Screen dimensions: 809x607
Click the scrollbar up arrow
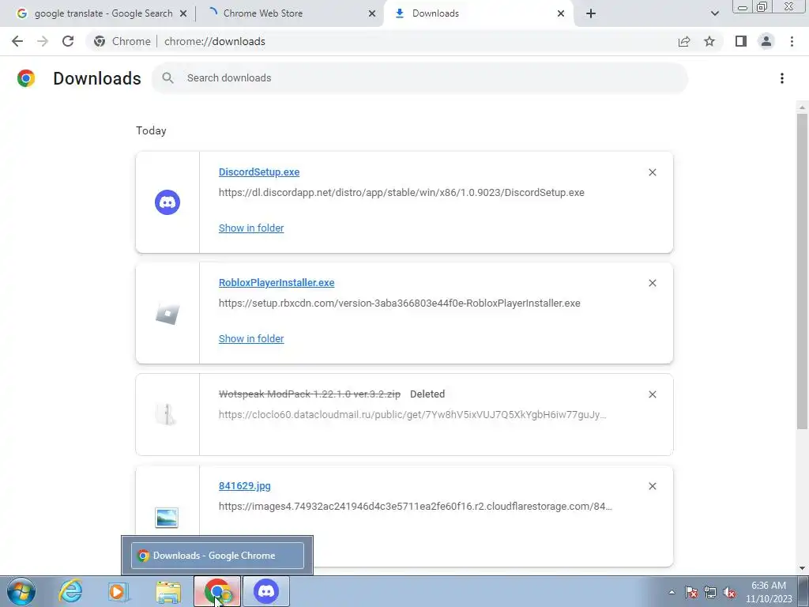pyautogui.click(x=802, y=107)
